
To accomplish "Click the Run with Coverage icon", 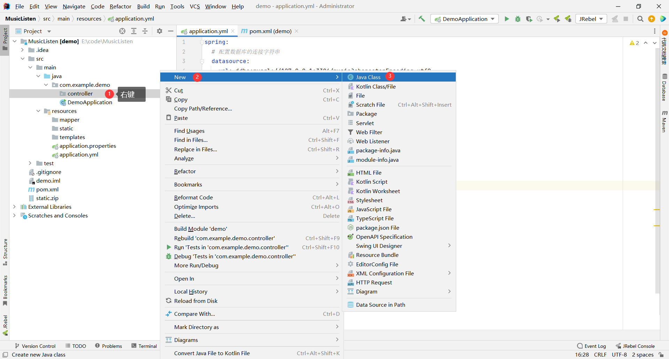I will click(x=529, y=19).
